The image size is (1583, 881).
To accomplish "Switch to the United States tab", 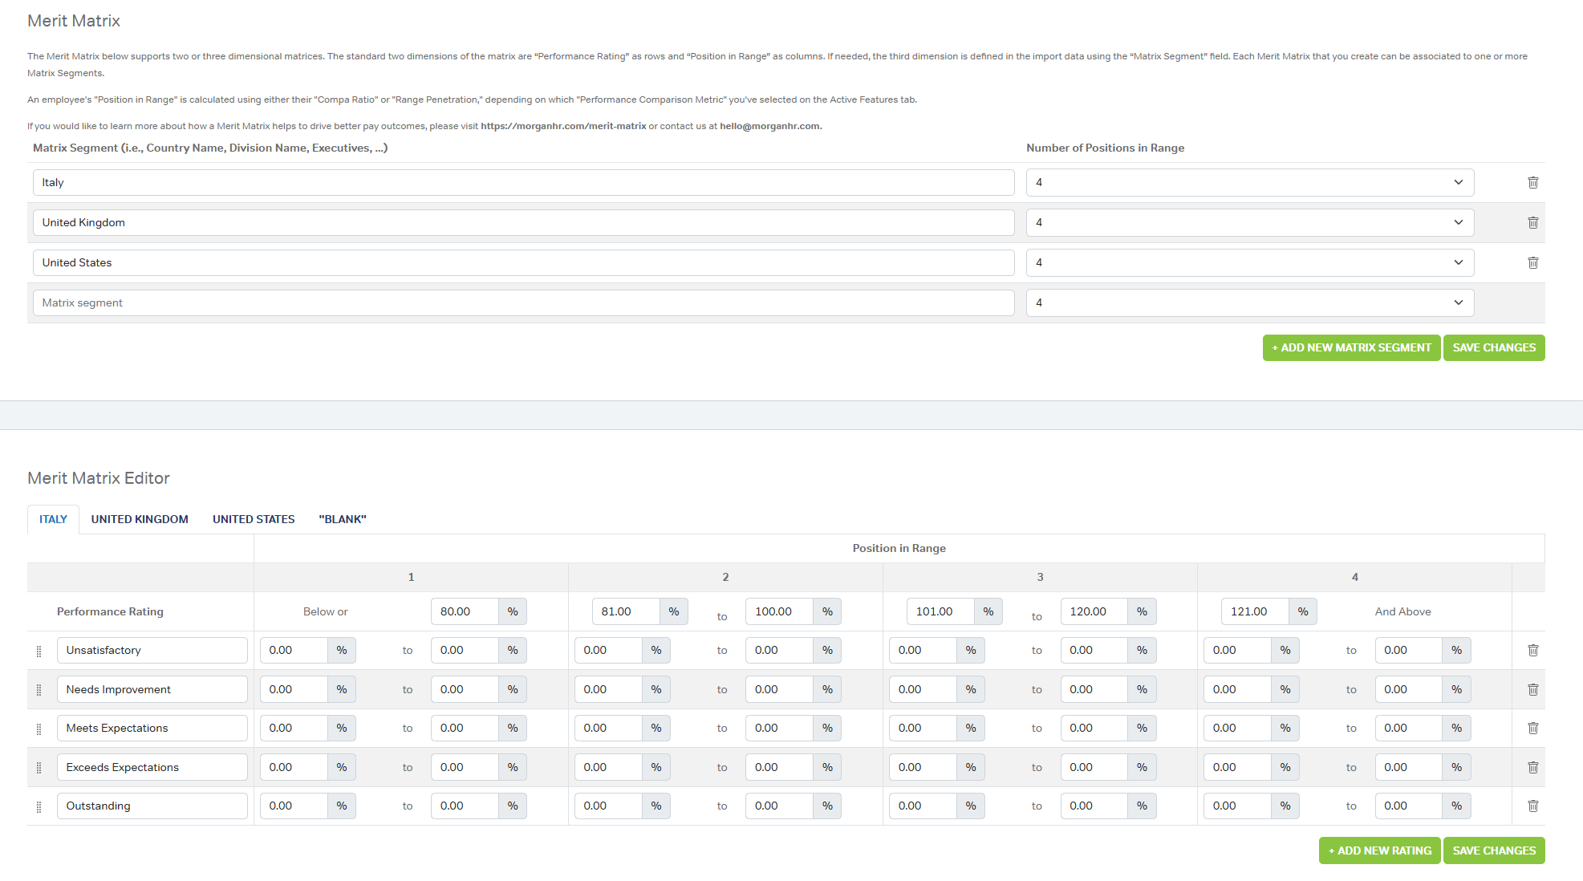I will click(x=254, y=520).
